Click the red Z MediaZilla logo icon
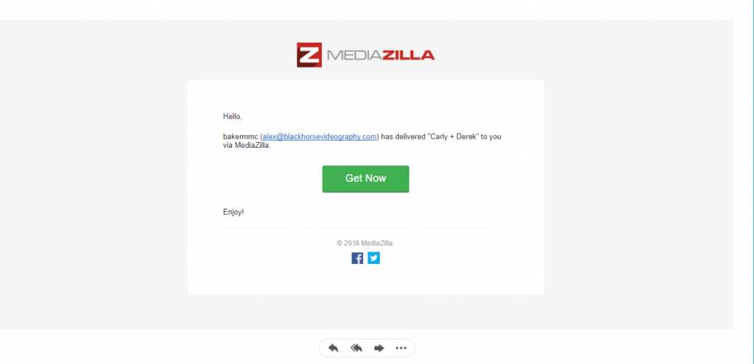Viewport: 754px width, 364px height. coord(309,54)
